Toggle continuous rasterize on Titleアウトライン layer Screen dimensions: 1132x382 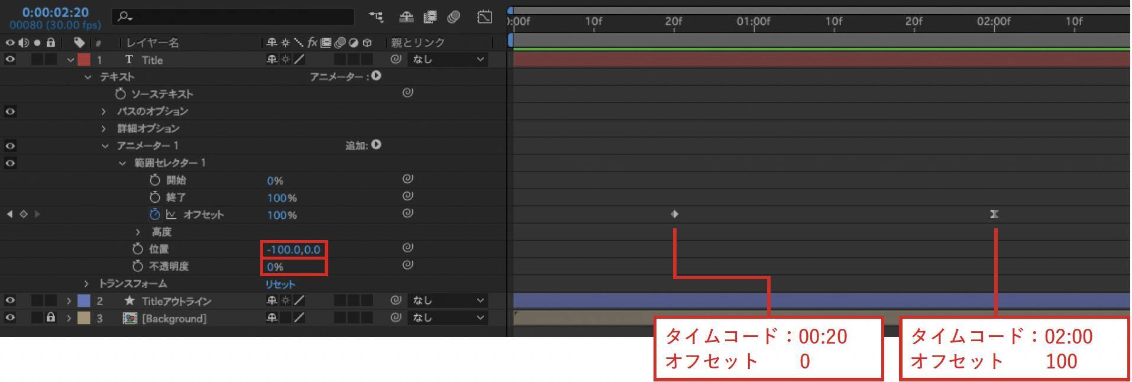point(286,300)
